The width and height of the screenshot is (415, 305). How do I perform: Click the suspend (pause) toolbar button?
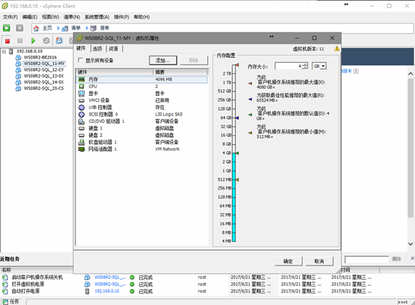(20, 41)
